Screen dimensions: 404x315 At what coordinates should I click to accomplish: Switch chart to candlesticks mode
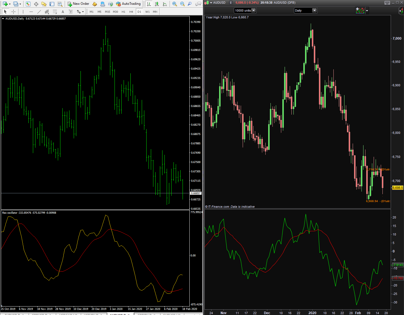[x=157, y=4]
